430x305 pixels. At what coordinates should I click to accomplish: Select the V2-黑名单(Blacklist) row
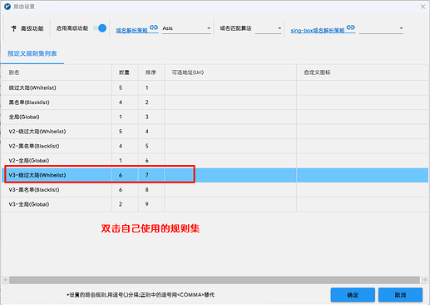215,146
